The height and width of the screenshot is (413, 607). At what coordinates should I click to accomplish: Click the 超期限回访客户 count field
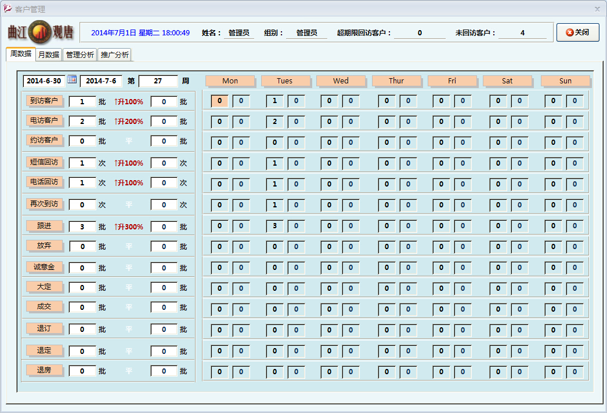tap(420, 33)
